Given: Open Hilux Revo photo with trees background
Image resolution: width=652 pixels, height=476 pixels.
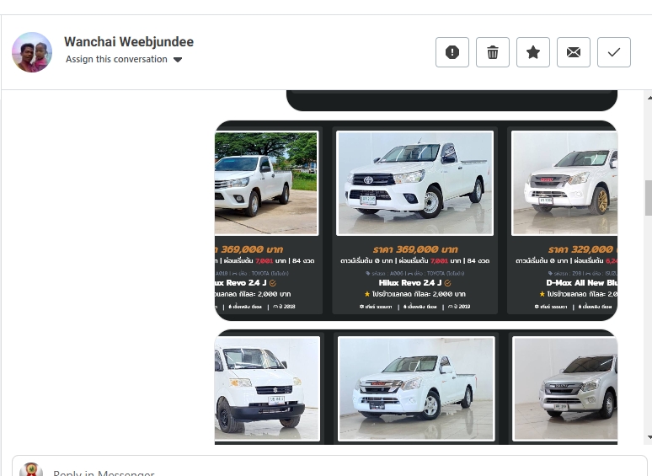Looking at the screenshot, I should pyautogui.click(x=266, y=184).
